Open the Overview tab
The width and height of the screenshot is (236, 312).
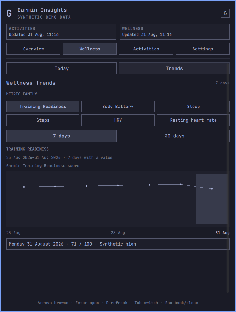[x=33, y=49]
